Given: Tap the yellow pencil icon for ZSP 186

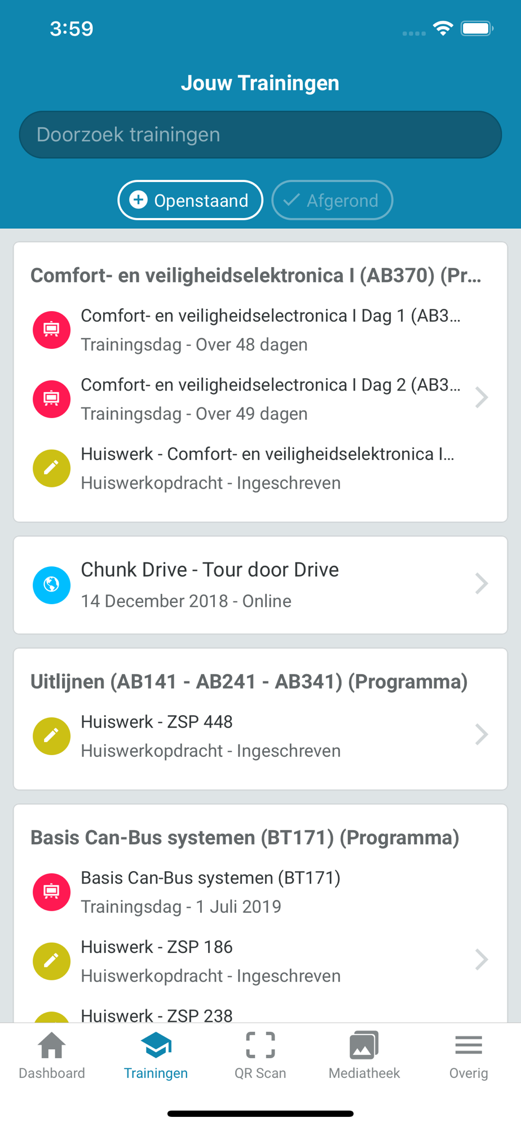Looking at the screenshot, I should coord(51,961).
